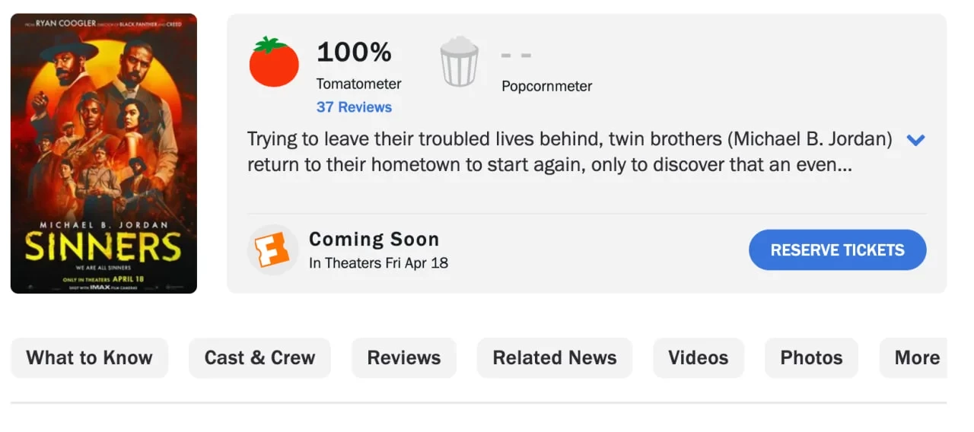Click the red tomato Tomatometer icon

tap(274, 62)
